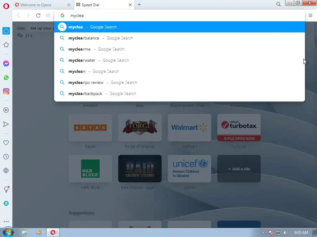Open the H&R Block speed dial tile

click(90, 169)
